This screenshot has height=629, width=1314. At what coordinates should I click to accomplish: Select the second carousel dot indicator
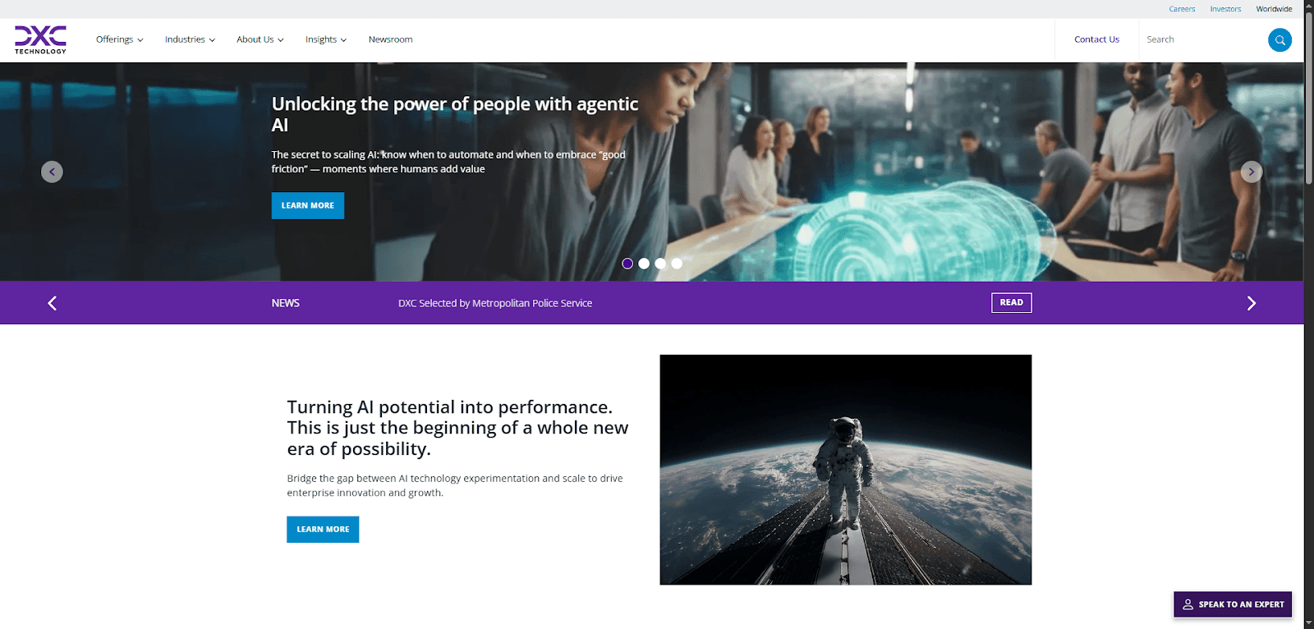[x=644, y=264]
